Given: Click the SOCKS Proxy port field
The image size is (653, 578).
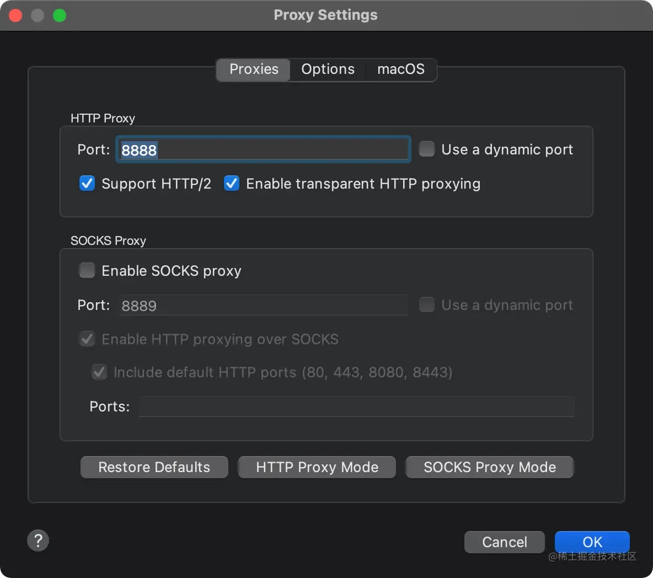Looking at the screenshot, I should [263, 305].
